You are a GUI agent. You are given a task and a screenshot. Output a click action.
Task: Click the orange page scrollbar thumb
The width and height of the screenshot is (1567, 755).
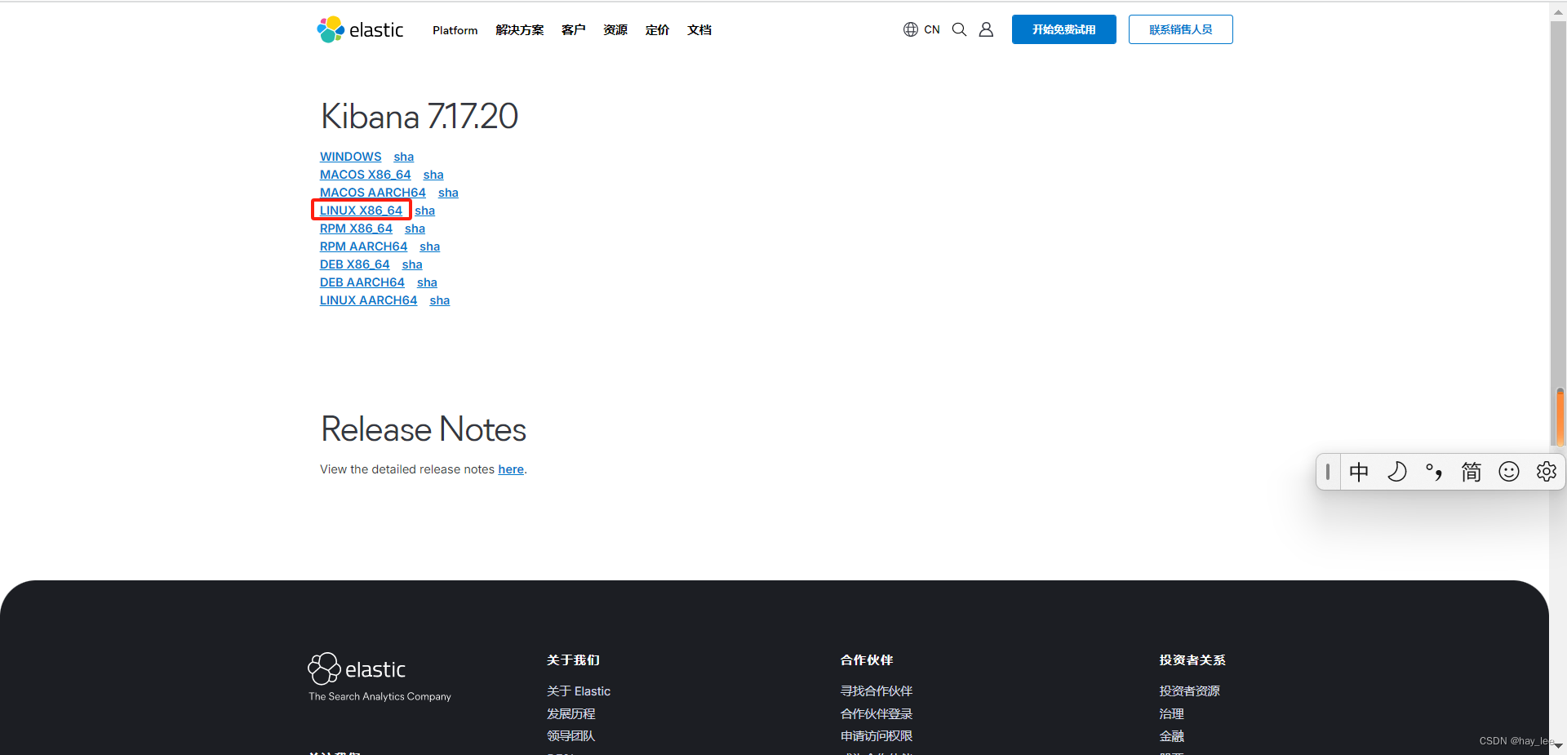[x=1560, y=416]
